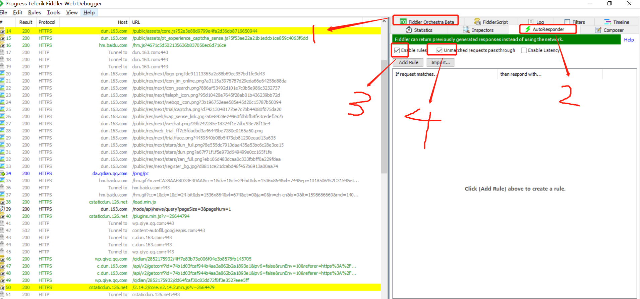Image resolution: width=640 pixels, height=299 pixels.
Task: Select the /plugins.min.js?v=26644794 session URL
Action: pyautogui.click(x=161, y=216)
